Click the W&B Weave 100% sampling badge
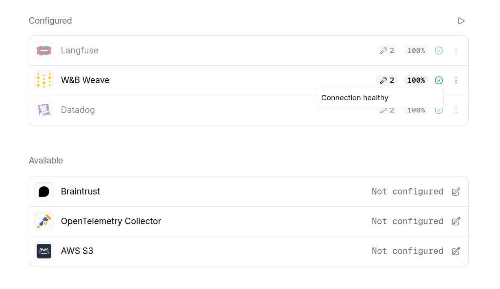 pos(416,80)
